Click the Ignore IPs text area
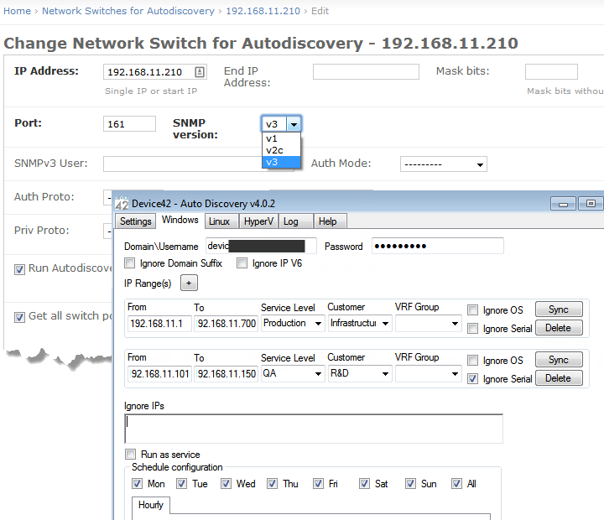The image size is (604, 520). (314, 429)
